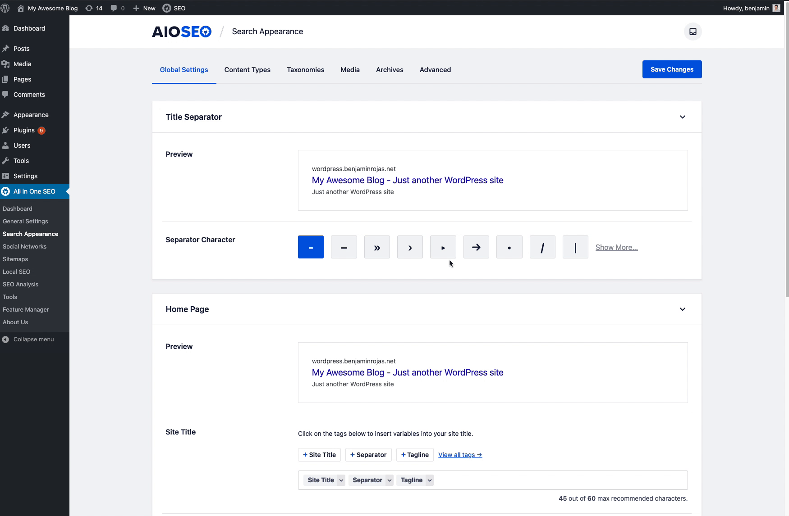This screenshot has height=516, width=789.
Task: Open the Media library menu
Action: [22, 64]
